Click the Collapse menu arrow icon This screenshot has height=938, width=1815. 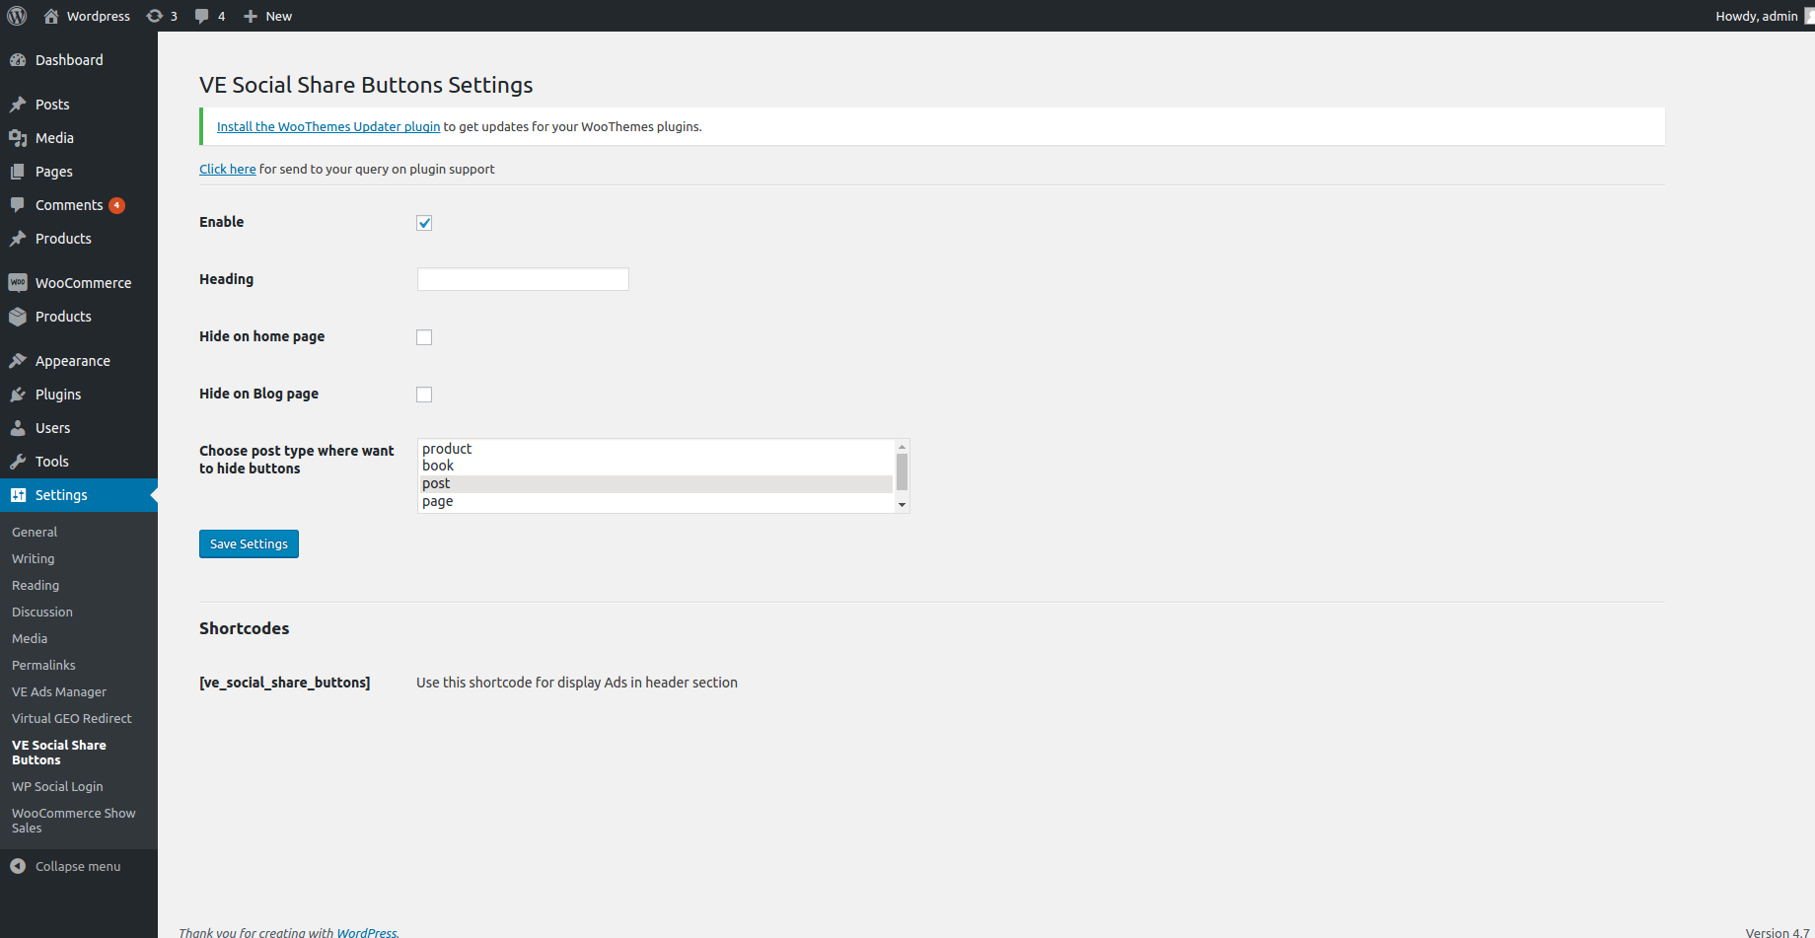18,866
